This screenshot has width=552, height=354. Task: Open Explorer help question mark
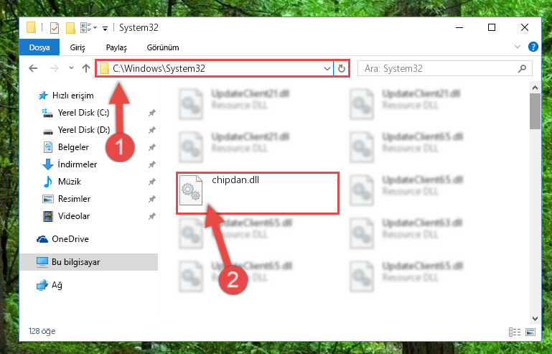[533, 47]
